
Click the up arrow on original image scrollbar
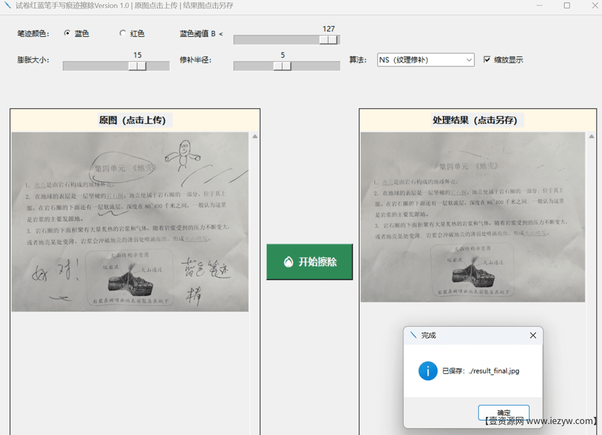pos(255,135)
